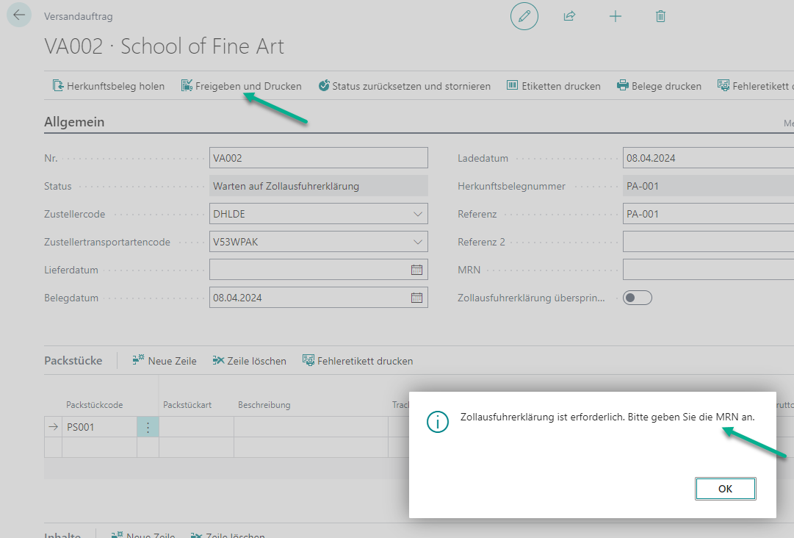
Task: Expand the Zustellertransportartencode dropdown
Action: point(418,242)
